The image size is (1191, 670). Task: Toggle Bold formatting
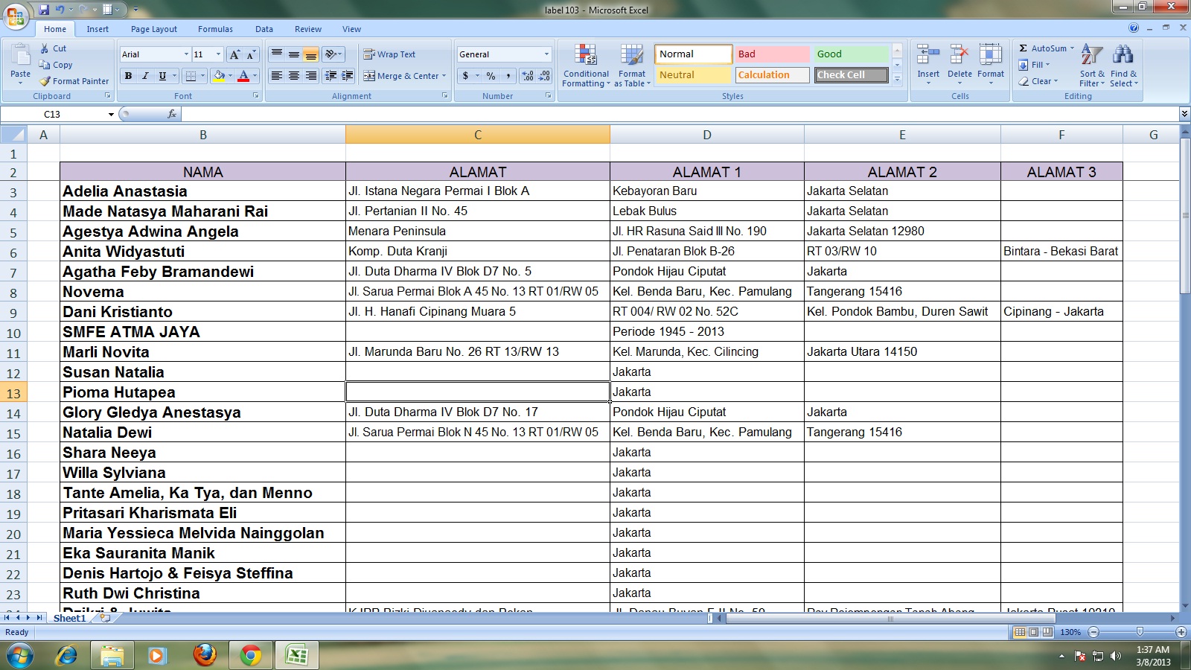(128, 76)
